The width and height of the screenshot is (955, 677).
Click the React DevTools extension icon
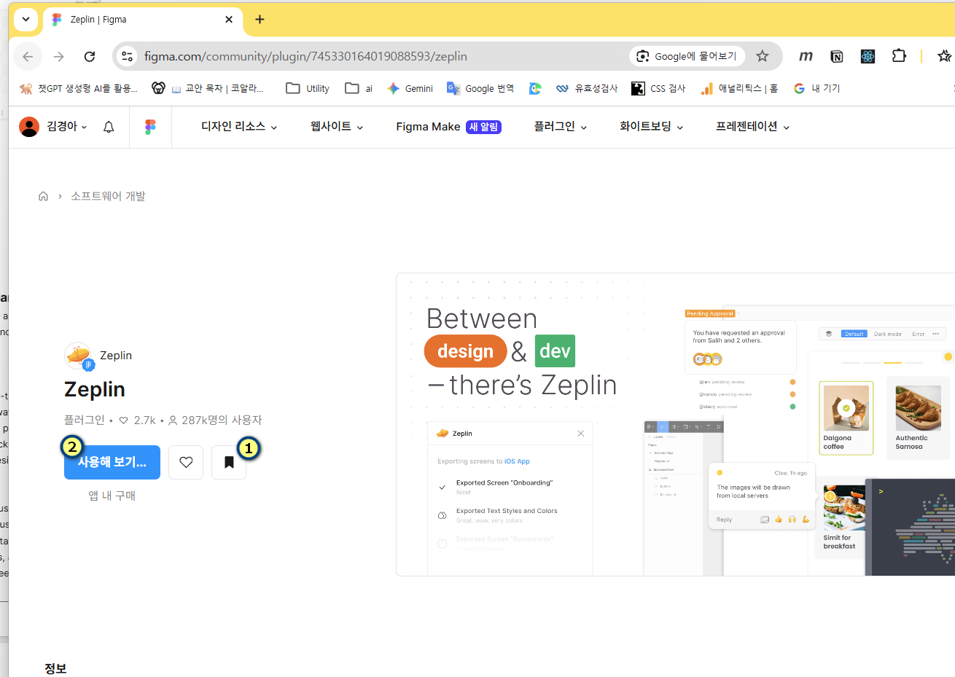click(x=868, y=56)
